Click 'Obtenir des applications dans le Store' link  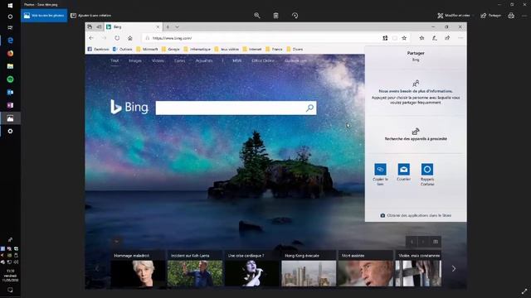click(x=416, y=215)
